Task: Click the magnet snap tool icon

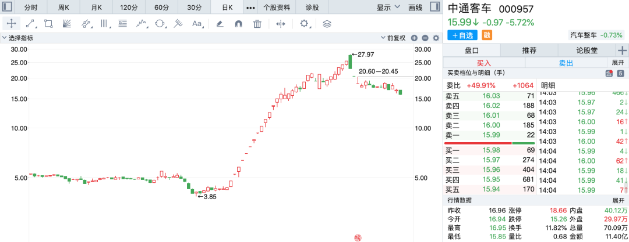Action: tap(238, 24)
